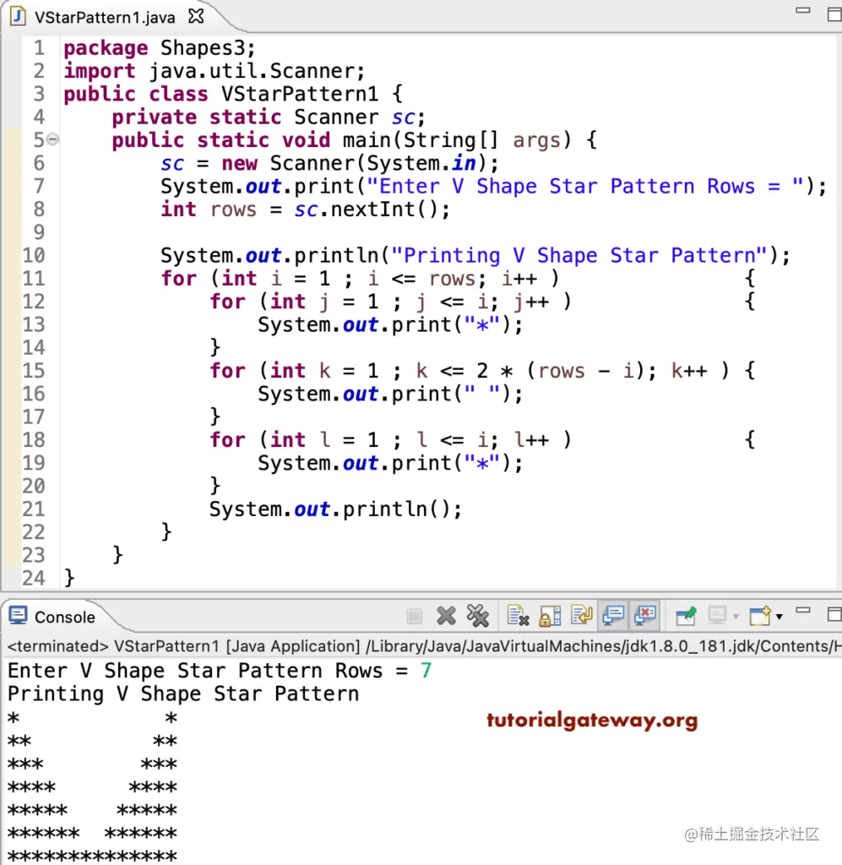
Task: Click 'nextInt()' on line 8
Action: 383,209
